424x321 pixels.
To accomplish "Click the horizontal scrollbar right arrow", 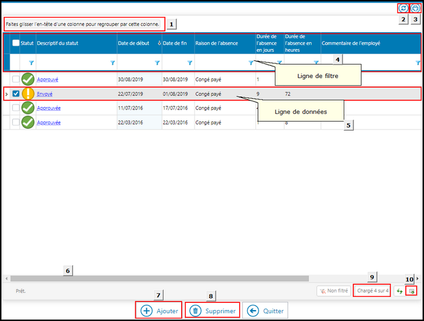I will (419, 279).
